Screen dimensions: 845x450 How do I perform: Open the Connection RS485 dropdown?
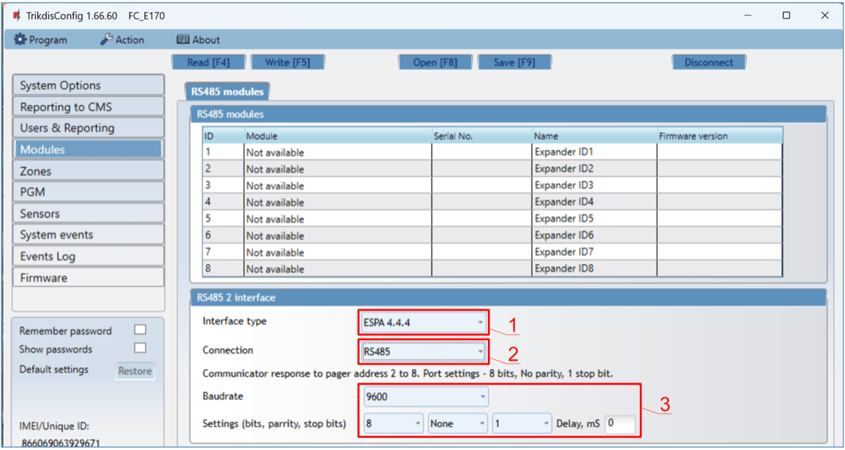pyautogui.click(x=423, y=351)
